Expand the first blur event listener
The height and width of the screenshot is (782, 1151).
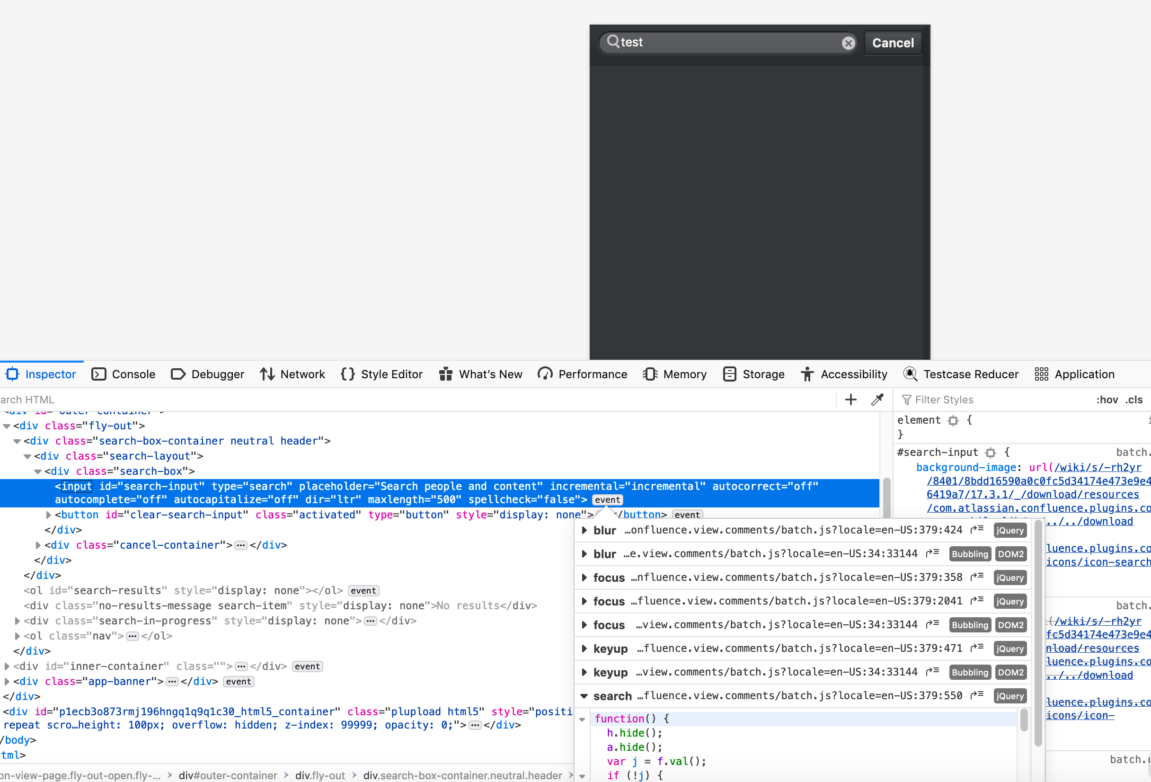(584, 530)
